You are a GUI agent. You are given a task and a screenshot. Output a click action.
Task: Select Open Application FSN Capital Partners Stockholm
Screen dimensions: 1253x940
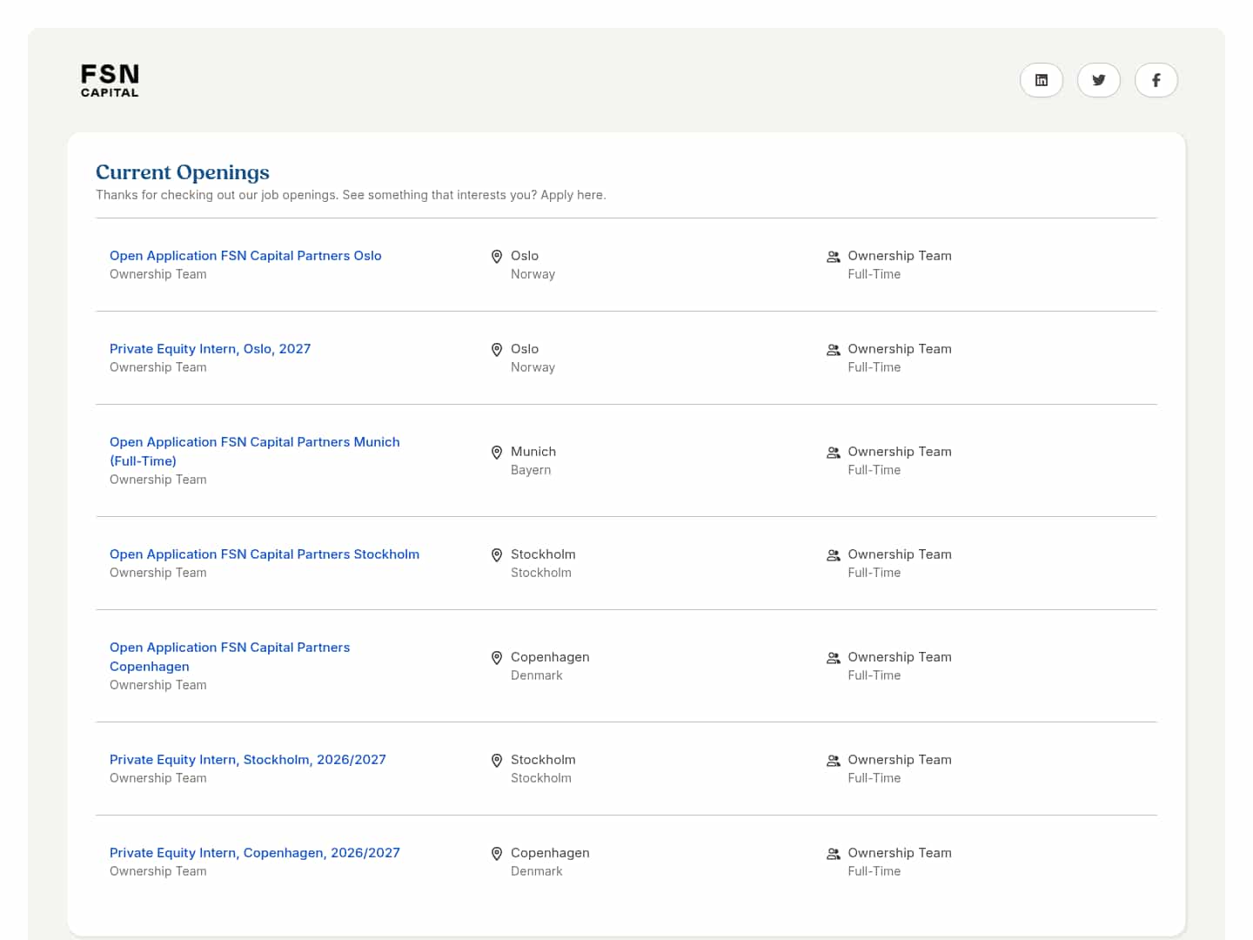pyautogui.click(x=264, y=554)
